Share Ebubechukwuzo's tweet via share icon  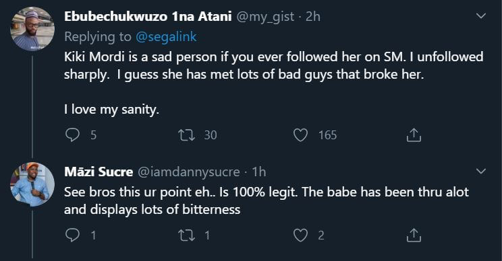pyautogui.click(x=414, y=135)
